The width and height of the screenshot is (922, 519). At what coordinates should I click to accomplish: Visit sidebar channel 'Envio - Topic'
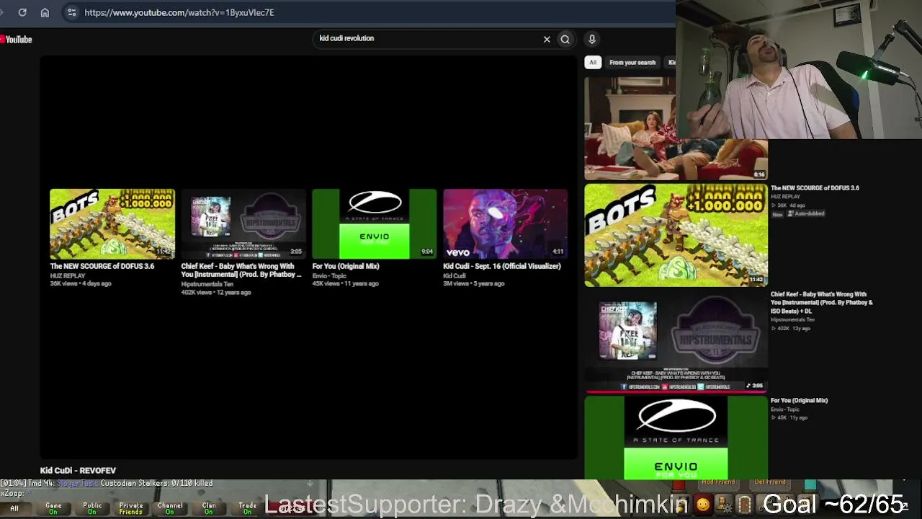point(785,409)
